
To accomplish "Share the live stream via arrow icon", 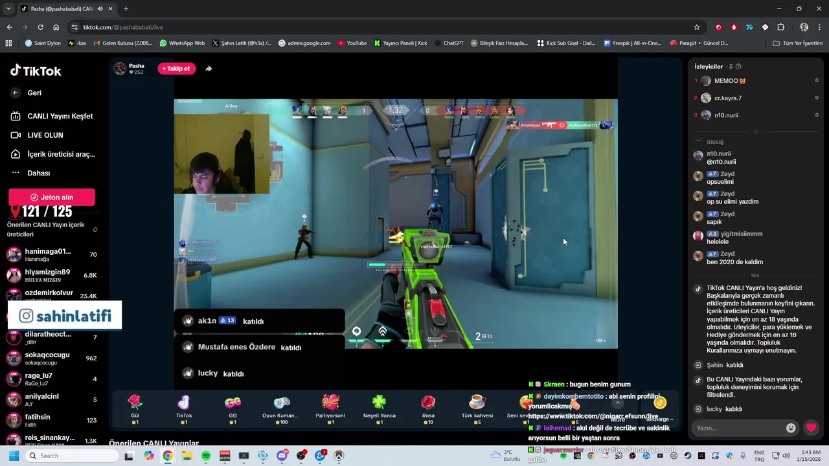I will tap(209, 69).
